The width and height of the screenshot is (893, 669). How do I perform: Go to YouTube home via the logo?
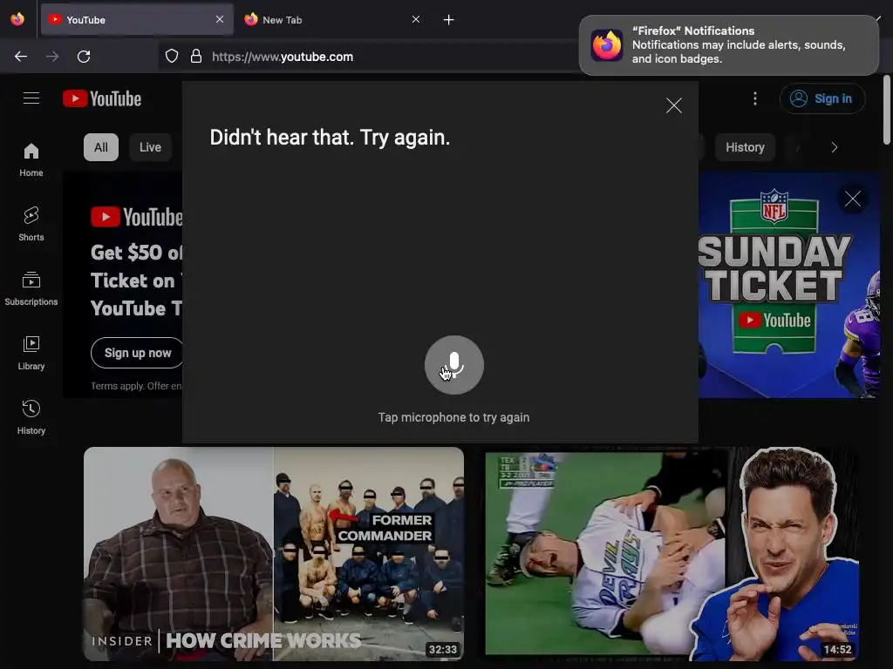click(102, 98)
